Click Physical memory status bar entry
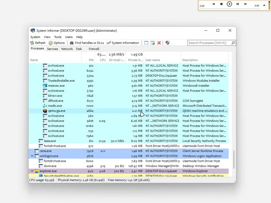271x203 pixels. (81, 180)
